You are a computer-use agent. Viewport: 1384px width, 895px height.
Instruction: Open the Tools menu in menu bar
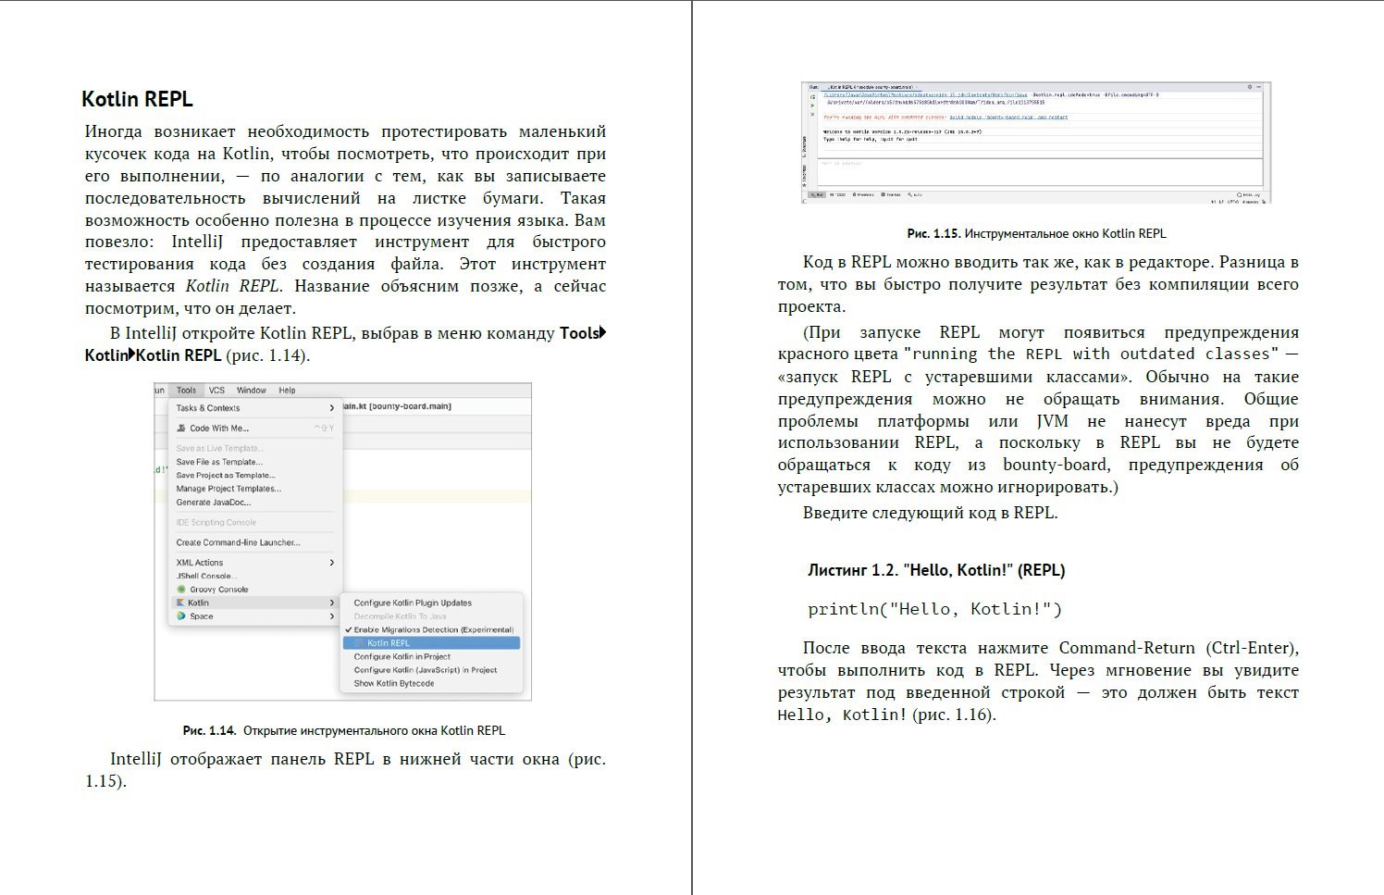[x=186, y=391]
